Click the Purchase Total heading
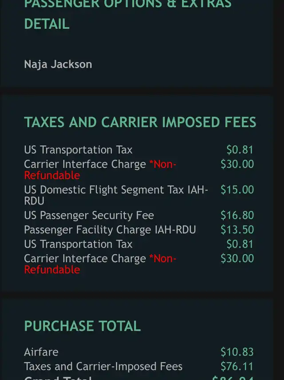The image size is (284, 380). tap(82, 326)
